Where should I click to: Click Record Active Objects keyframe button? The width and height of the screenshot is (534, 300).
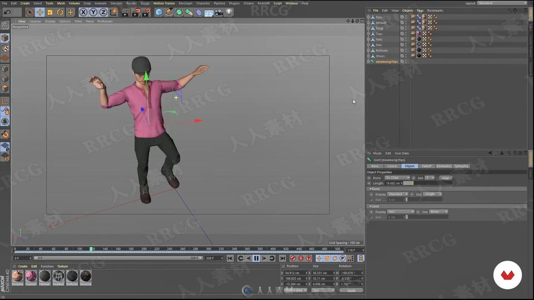pyautogui.click(x=293, y=258)
